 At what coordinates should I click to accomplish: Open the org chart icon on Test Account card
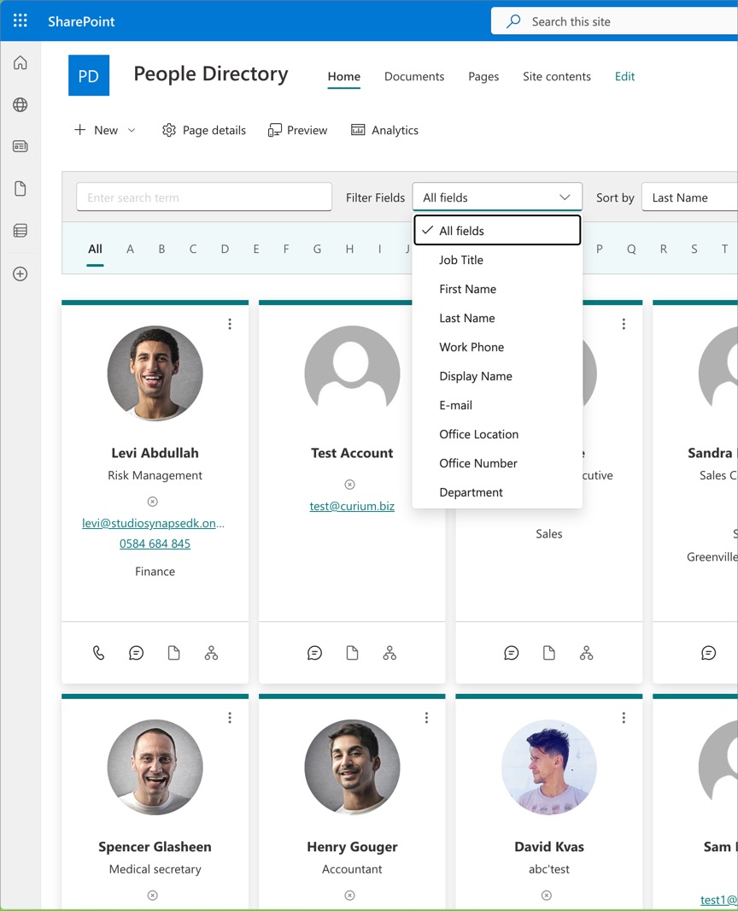(x=389, y=653)
